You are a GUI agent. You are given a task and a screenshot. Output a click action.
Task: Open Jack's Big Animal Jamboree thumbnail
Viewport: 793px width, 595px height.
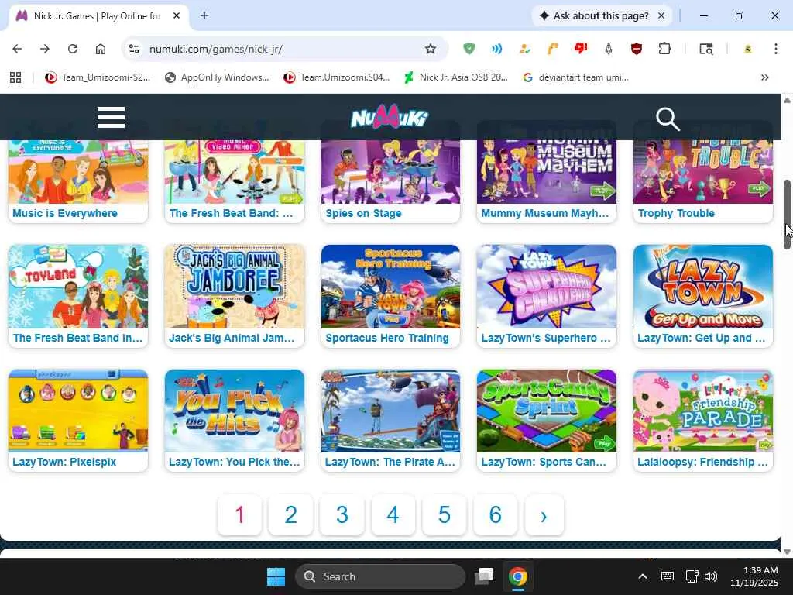coord(235,287)
